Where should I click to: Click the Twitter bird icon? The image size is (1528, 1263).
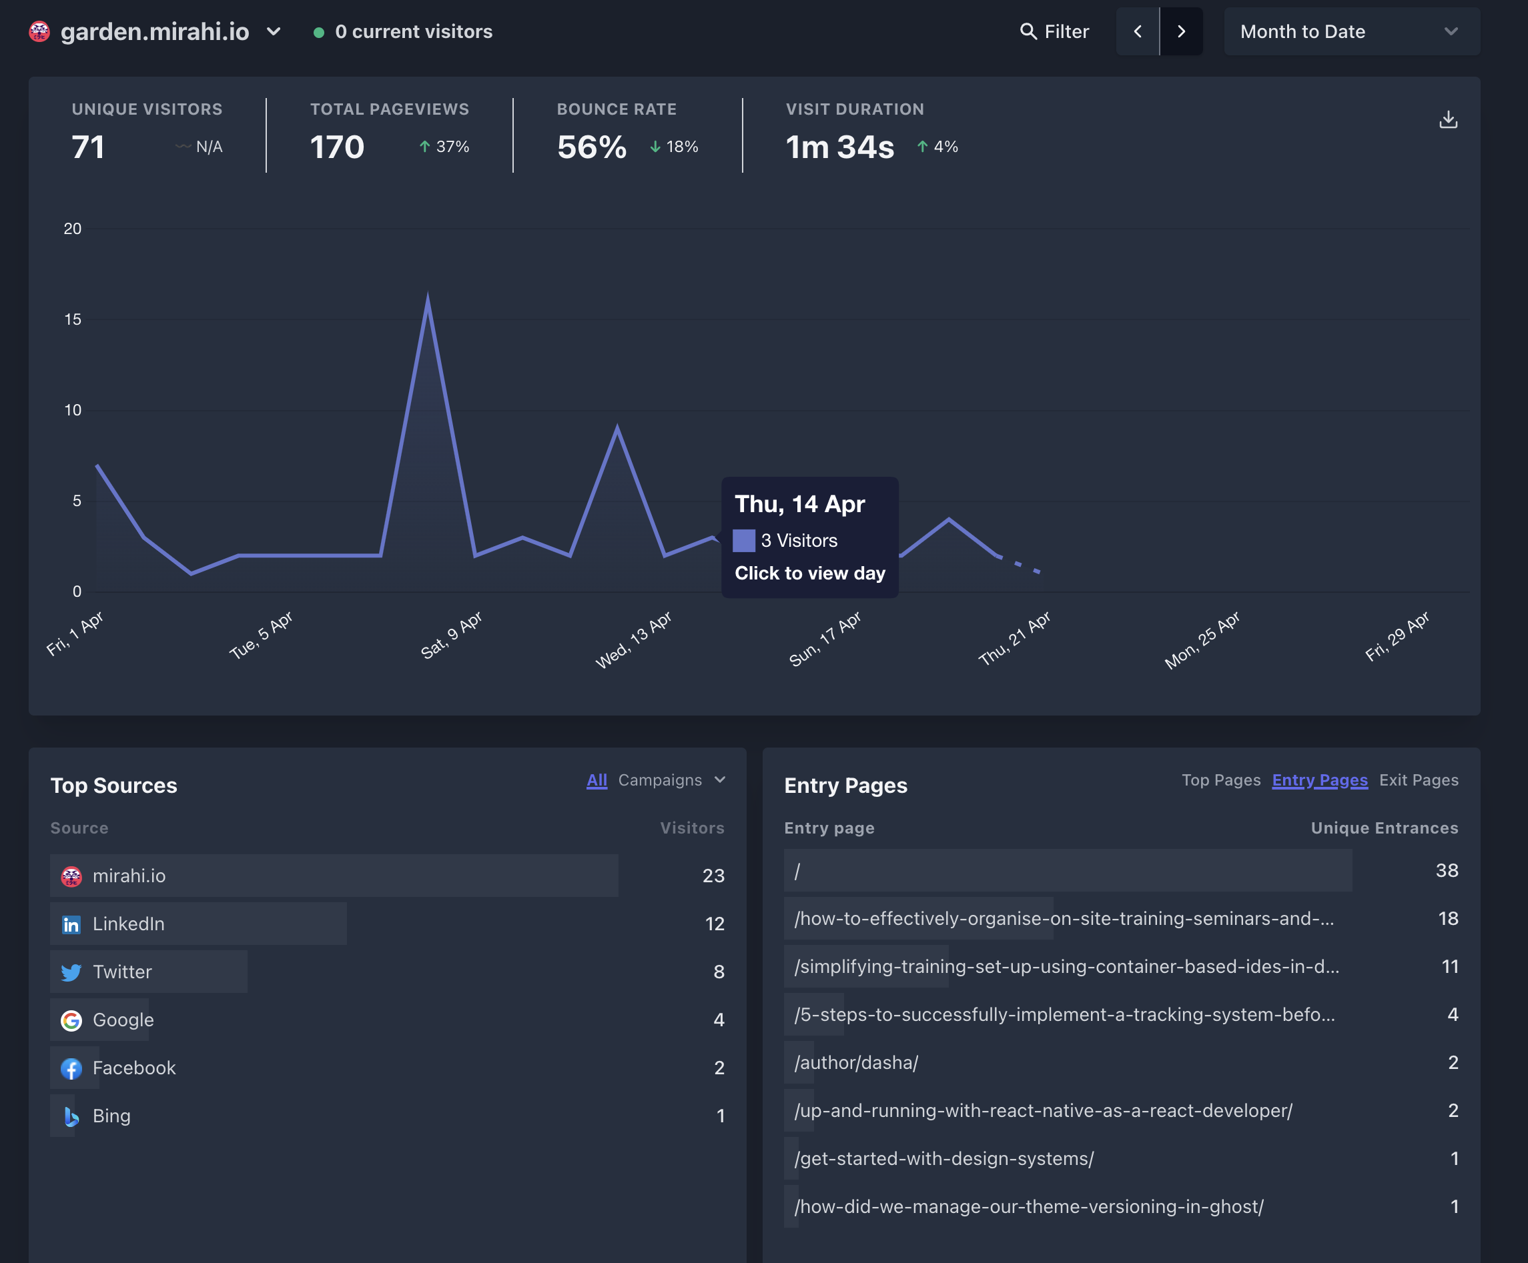[x=71, y=972]
